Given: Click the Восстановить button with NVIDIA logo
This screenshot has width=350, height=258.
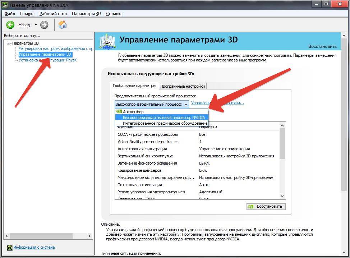Looking at the screenshot, I should point(266,207).
